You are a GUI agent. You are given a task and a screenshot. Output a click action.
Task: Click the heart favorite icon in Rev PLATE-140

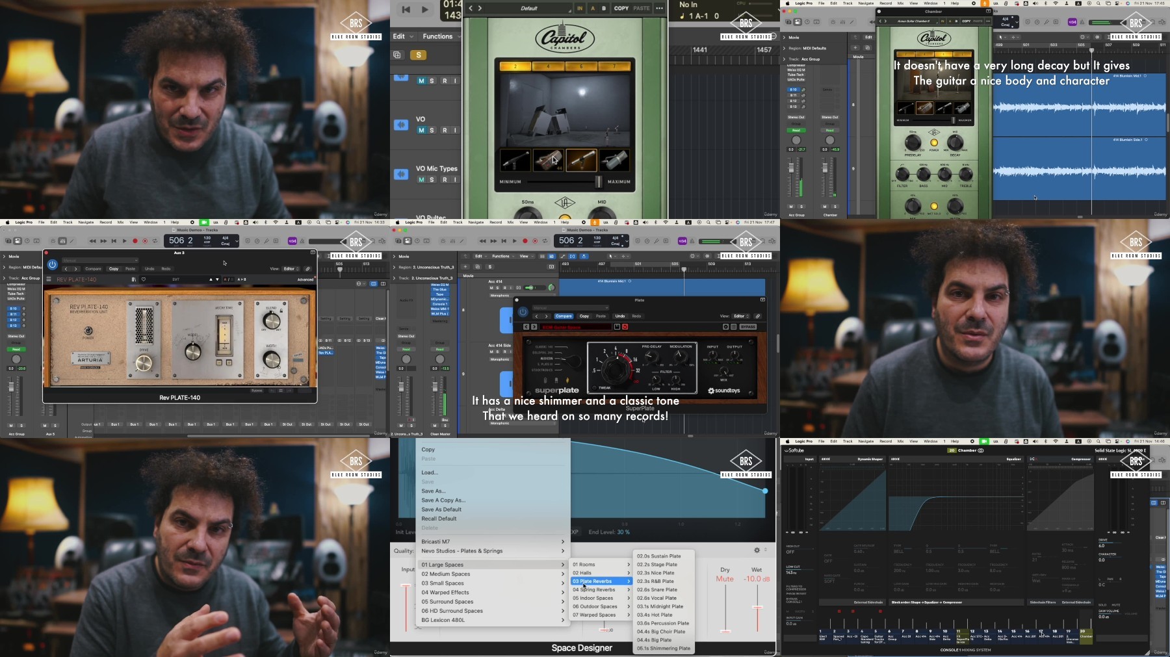pyautogui.click(x=144, y=279)
